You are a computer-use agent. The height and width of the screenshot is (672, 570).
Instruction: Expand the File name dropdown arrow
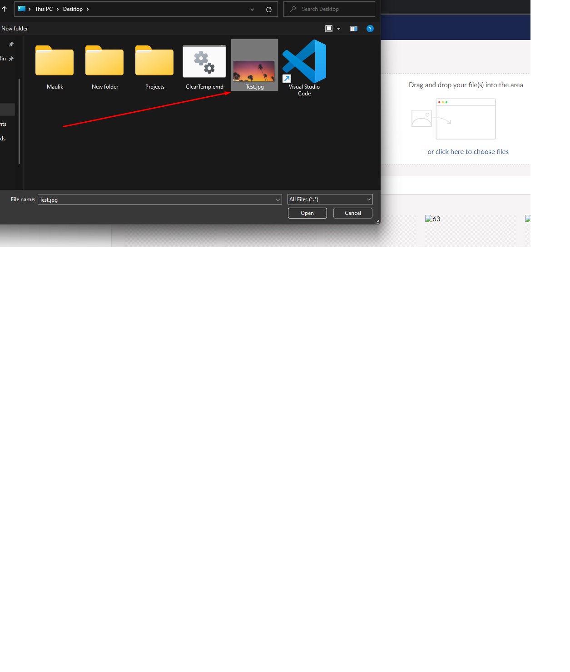coord(278,200)
